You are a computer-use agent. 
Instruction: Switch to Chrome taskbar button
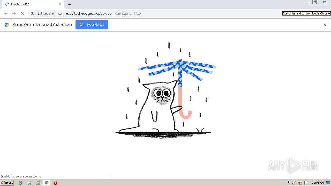(47, 183)
